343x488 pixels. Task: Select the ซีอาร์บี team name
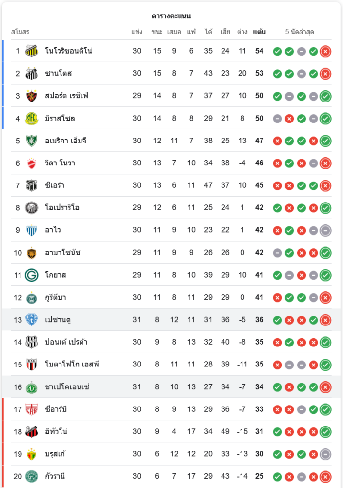click(55, 409)
